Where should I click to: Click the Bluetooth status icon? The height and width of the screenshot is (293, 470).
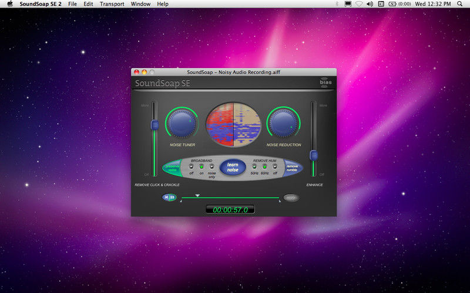337,4
